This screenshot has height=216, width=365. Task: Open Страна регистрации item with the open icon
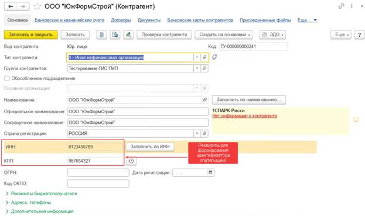(x=204, y=134)
